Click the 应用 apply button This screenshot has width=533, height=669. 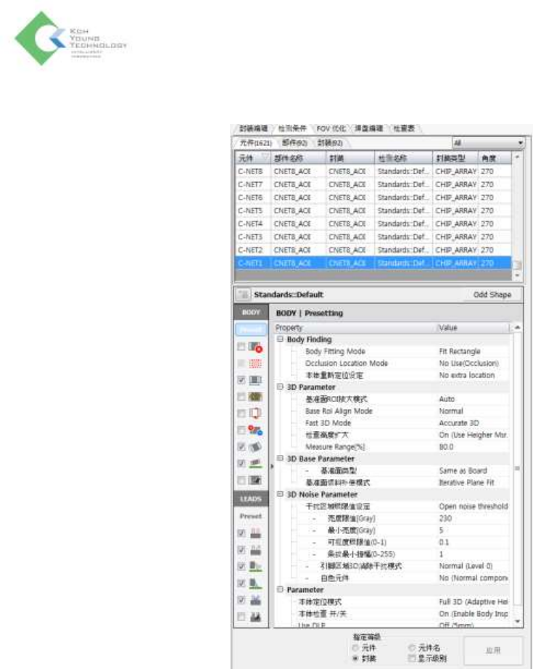[493, 650]
